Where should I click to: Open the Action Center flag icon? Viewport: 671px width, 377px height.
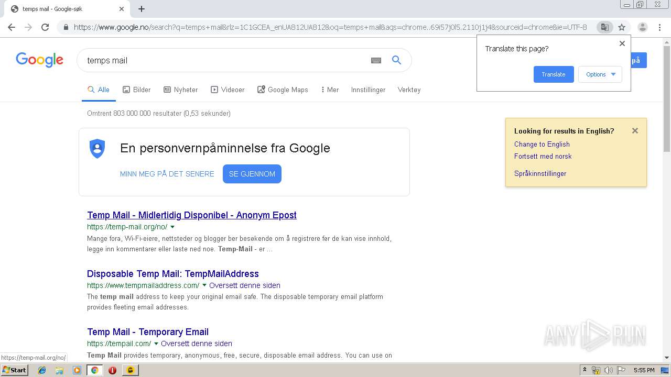pos(621,370)
